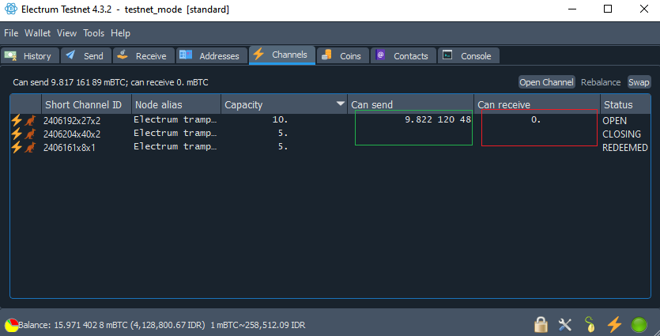Click the lightning network icon in status bar
Screen dimensions: 660x336
click(x=614, y=325)
